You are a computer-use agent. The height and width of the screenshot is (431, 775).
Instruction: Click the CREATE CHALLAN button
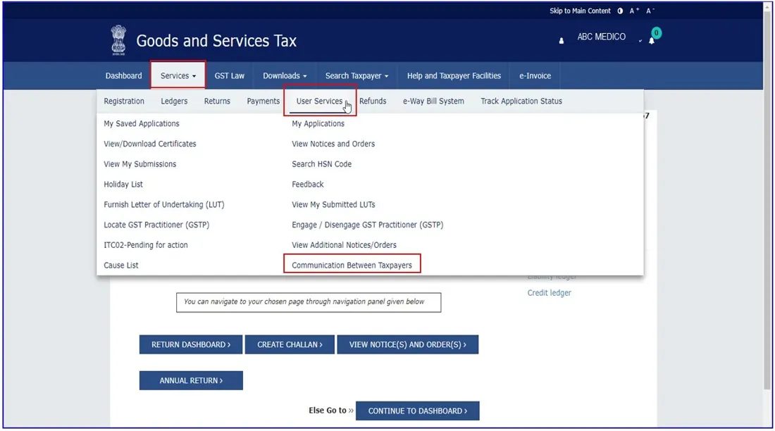[x=290, y=344]
